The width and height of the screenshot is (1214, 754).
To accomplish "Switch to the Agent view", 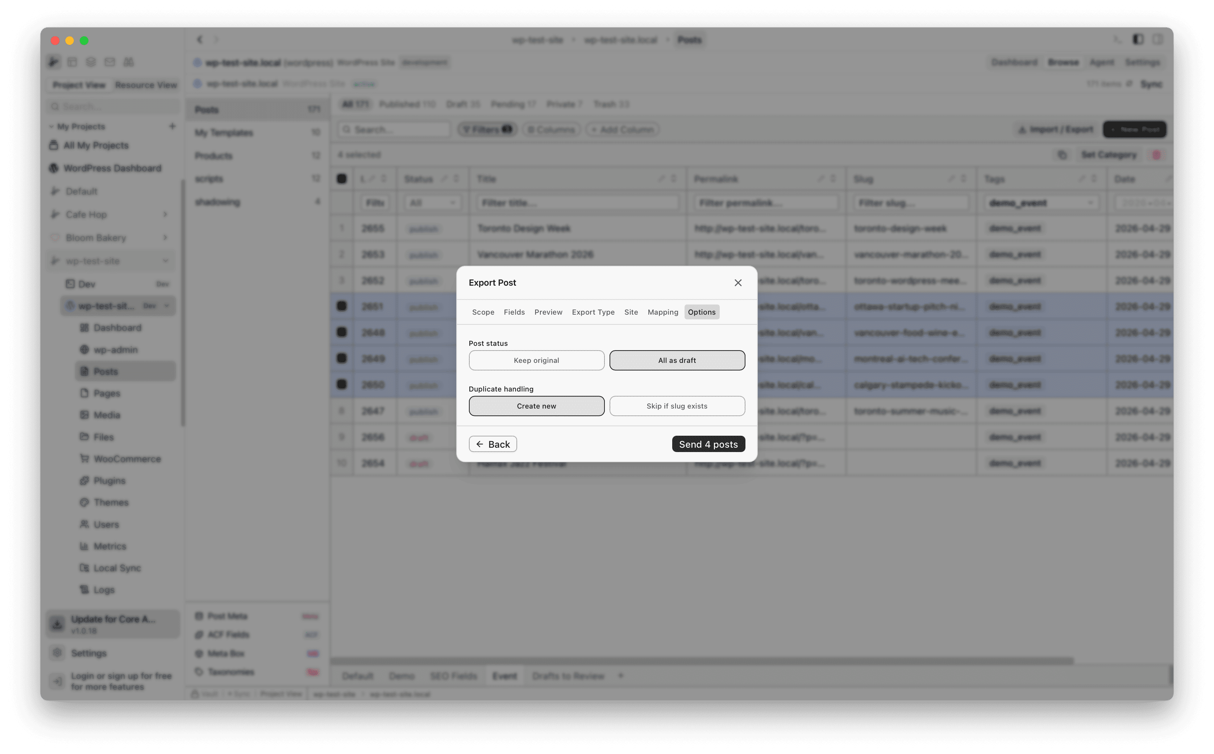I will [x=1101, y=62].
